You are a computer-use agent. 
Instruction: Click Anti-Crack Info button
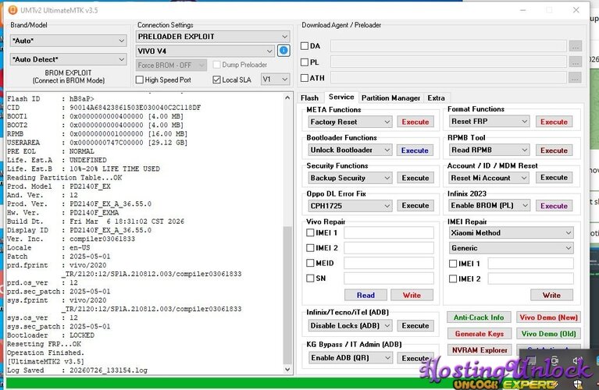(x=479, y=317)
